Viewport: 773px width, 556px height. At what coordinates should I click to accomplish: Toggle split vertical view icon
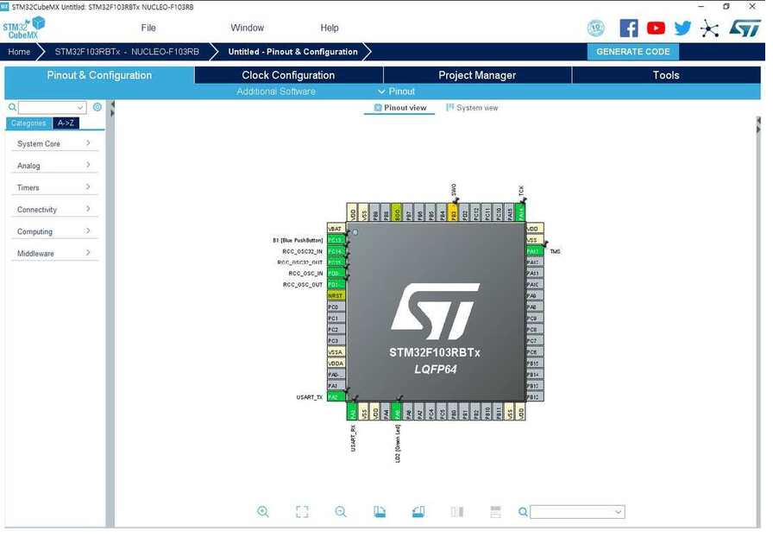coord(457,512)
